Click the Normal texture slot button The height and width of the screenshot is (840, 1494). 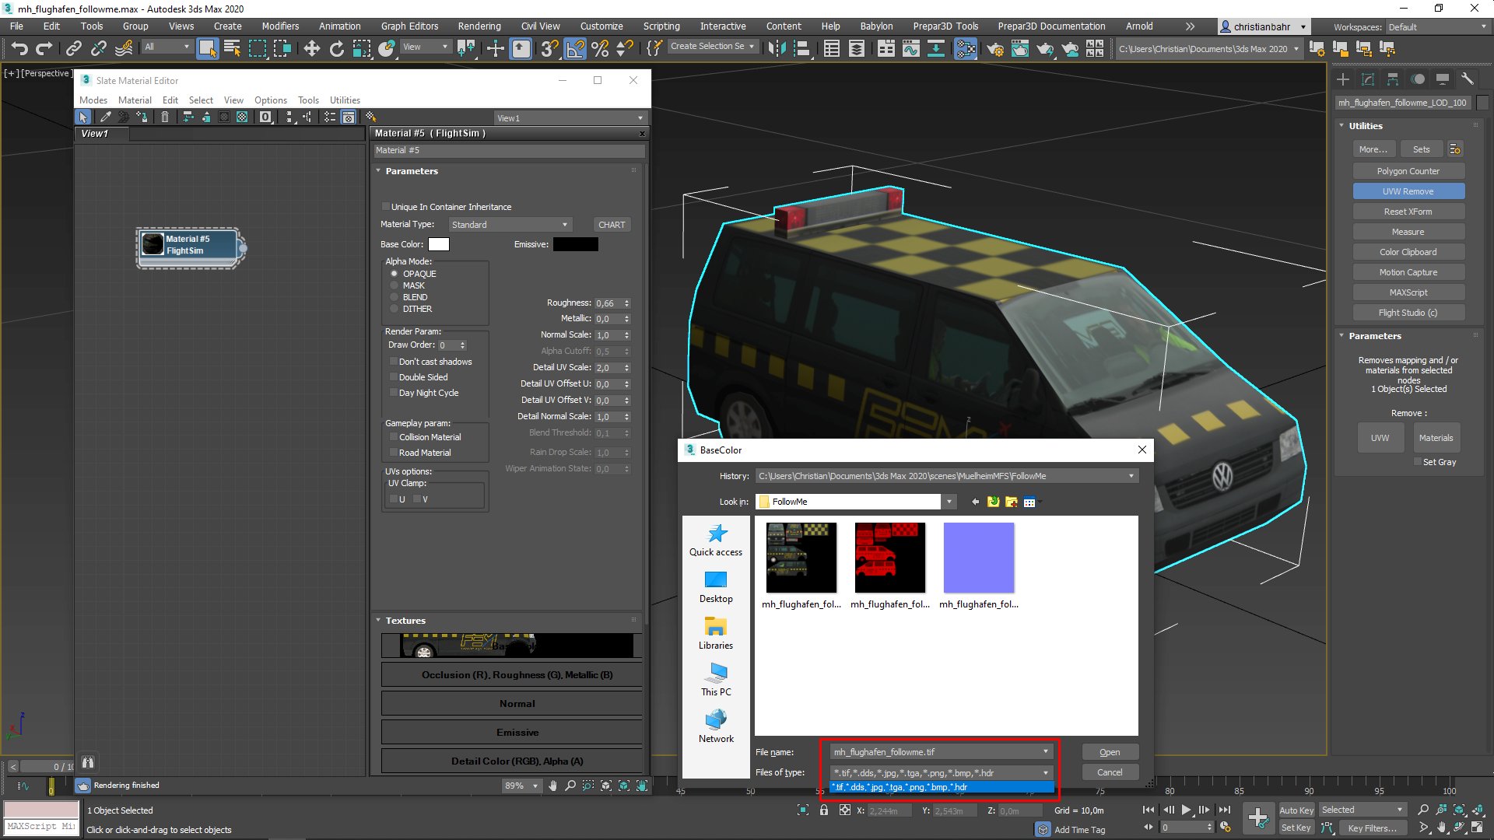tap(512, 704)
